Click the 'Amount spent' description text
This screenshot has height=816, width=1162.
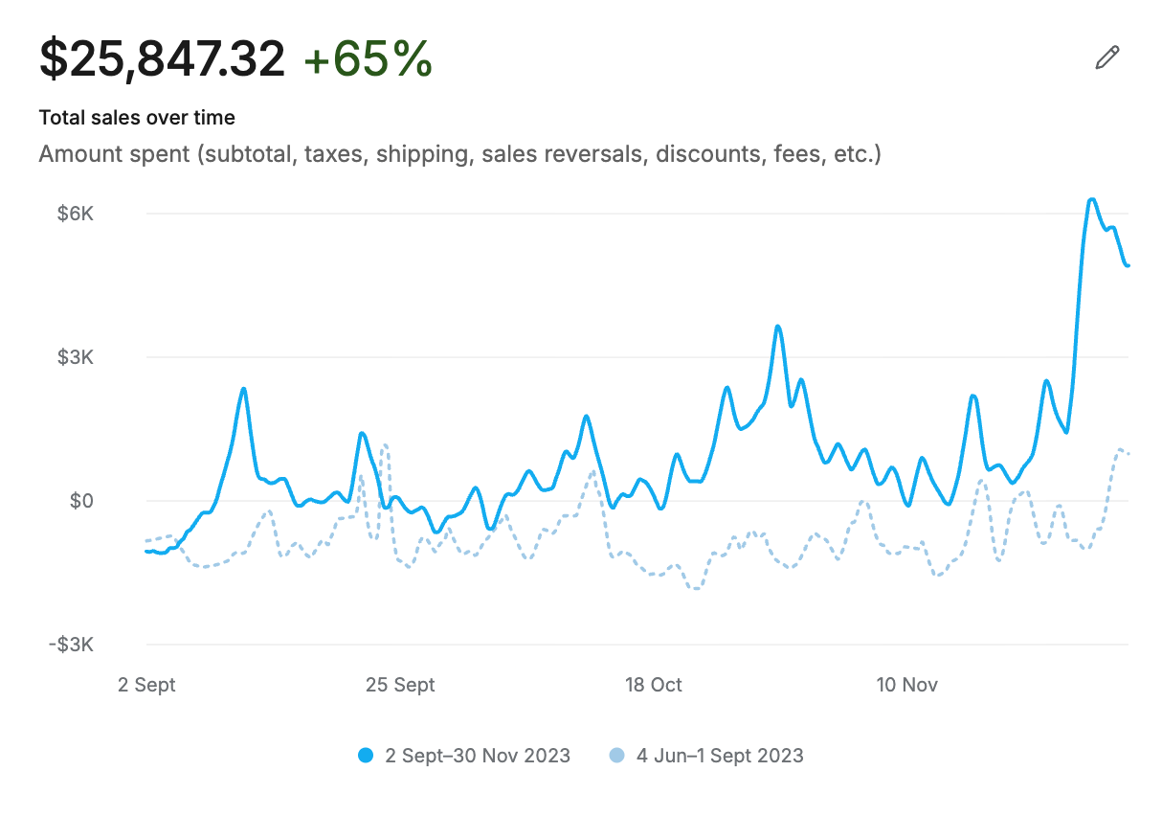click(x=459, y=154)
